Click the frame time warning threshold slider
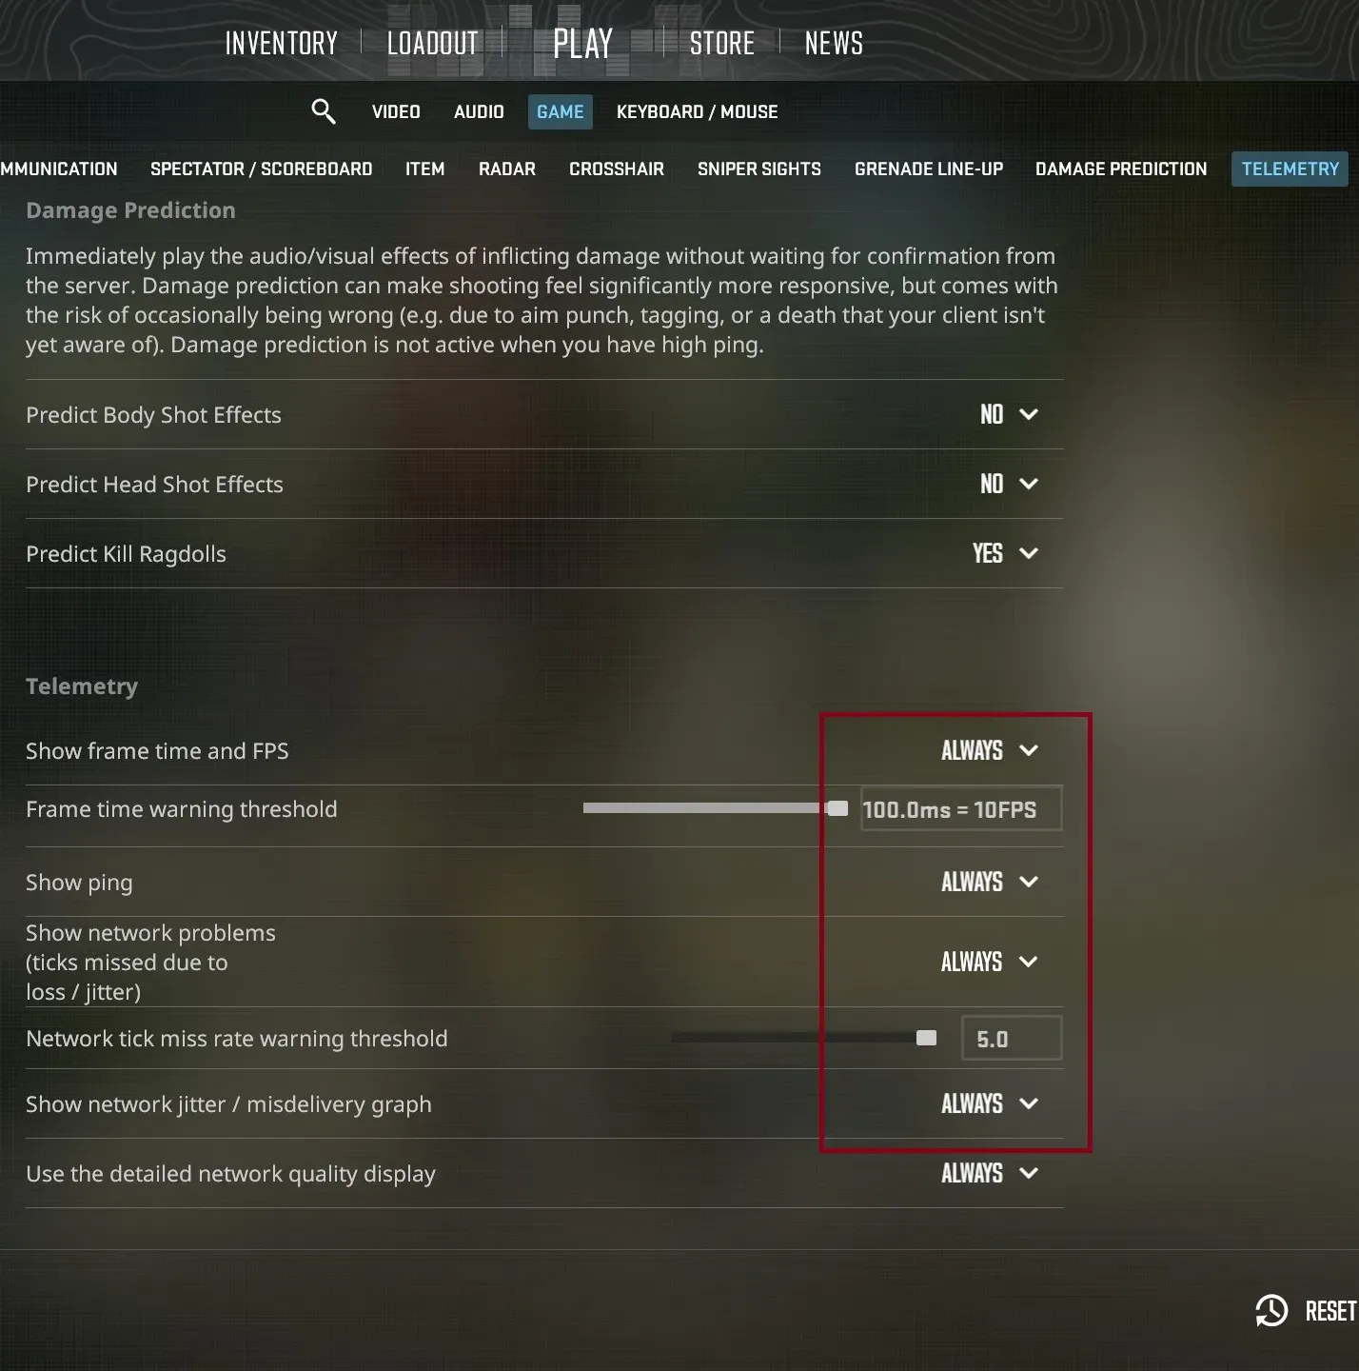This screenshot has height=1371, width=1359. coord(715,808)
